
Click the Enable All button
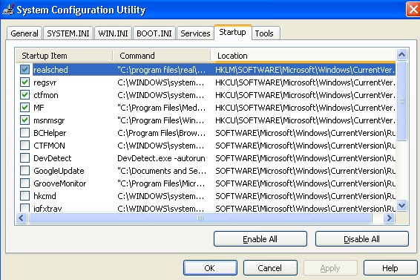tap(260, 239)
